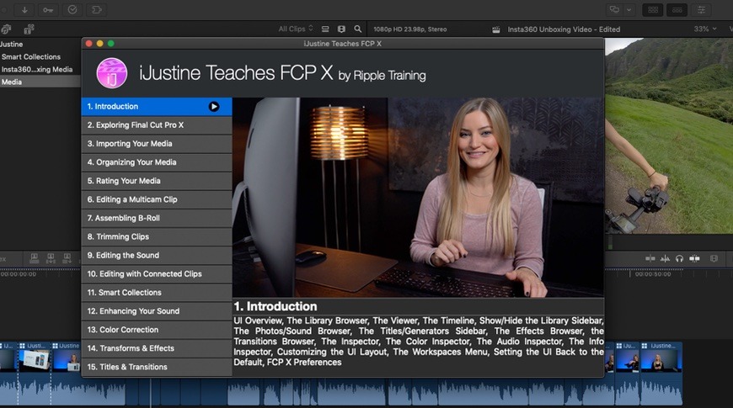Toggle the Browser display grid button
733x408 pixels.
653,10
